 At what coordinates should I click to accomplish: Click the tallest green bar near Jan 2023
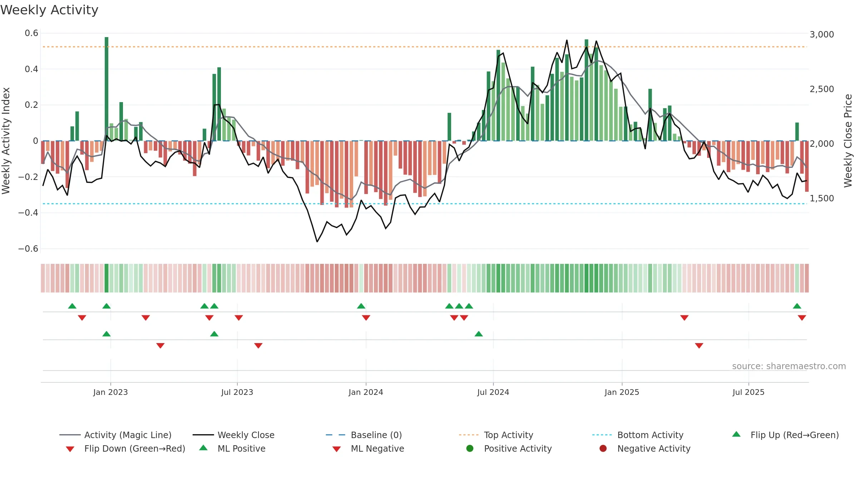[107, 89]
